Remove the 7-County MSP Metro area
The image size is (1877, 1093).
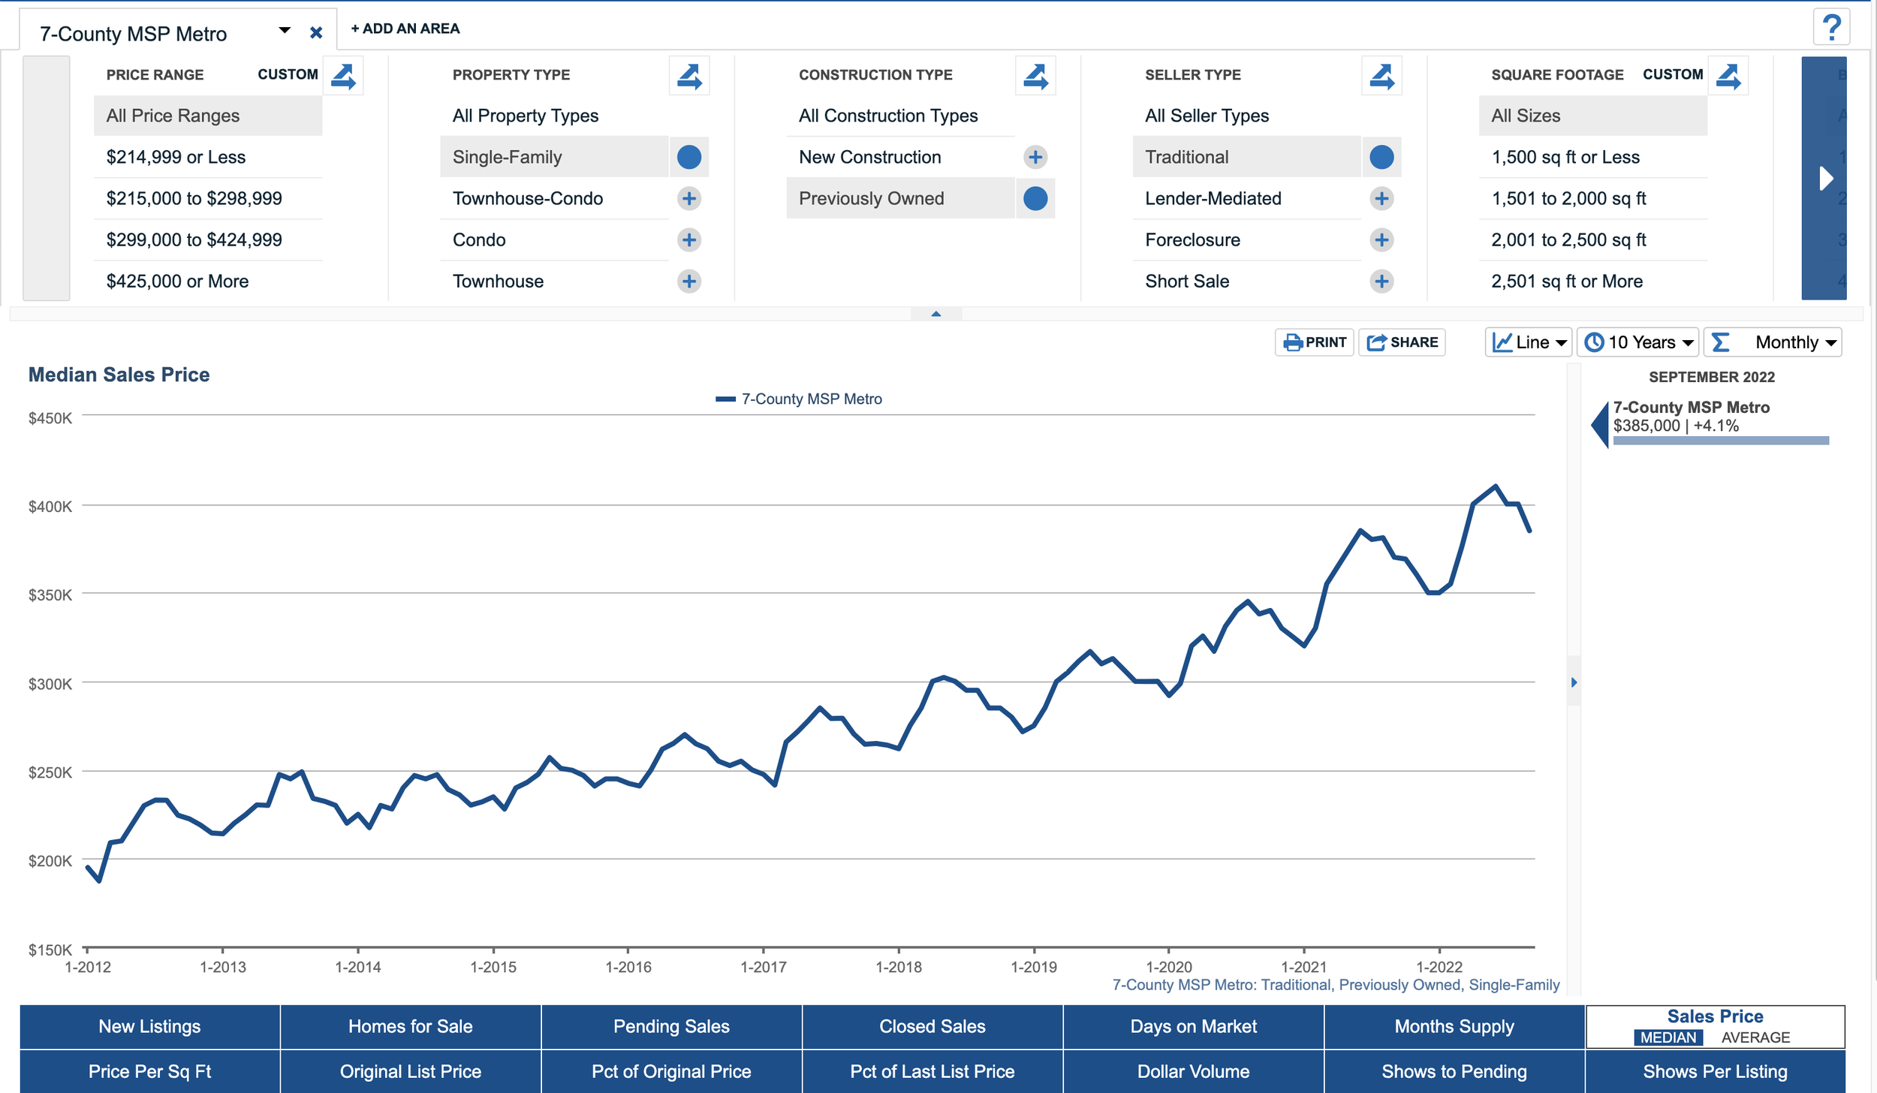[316, 33]
